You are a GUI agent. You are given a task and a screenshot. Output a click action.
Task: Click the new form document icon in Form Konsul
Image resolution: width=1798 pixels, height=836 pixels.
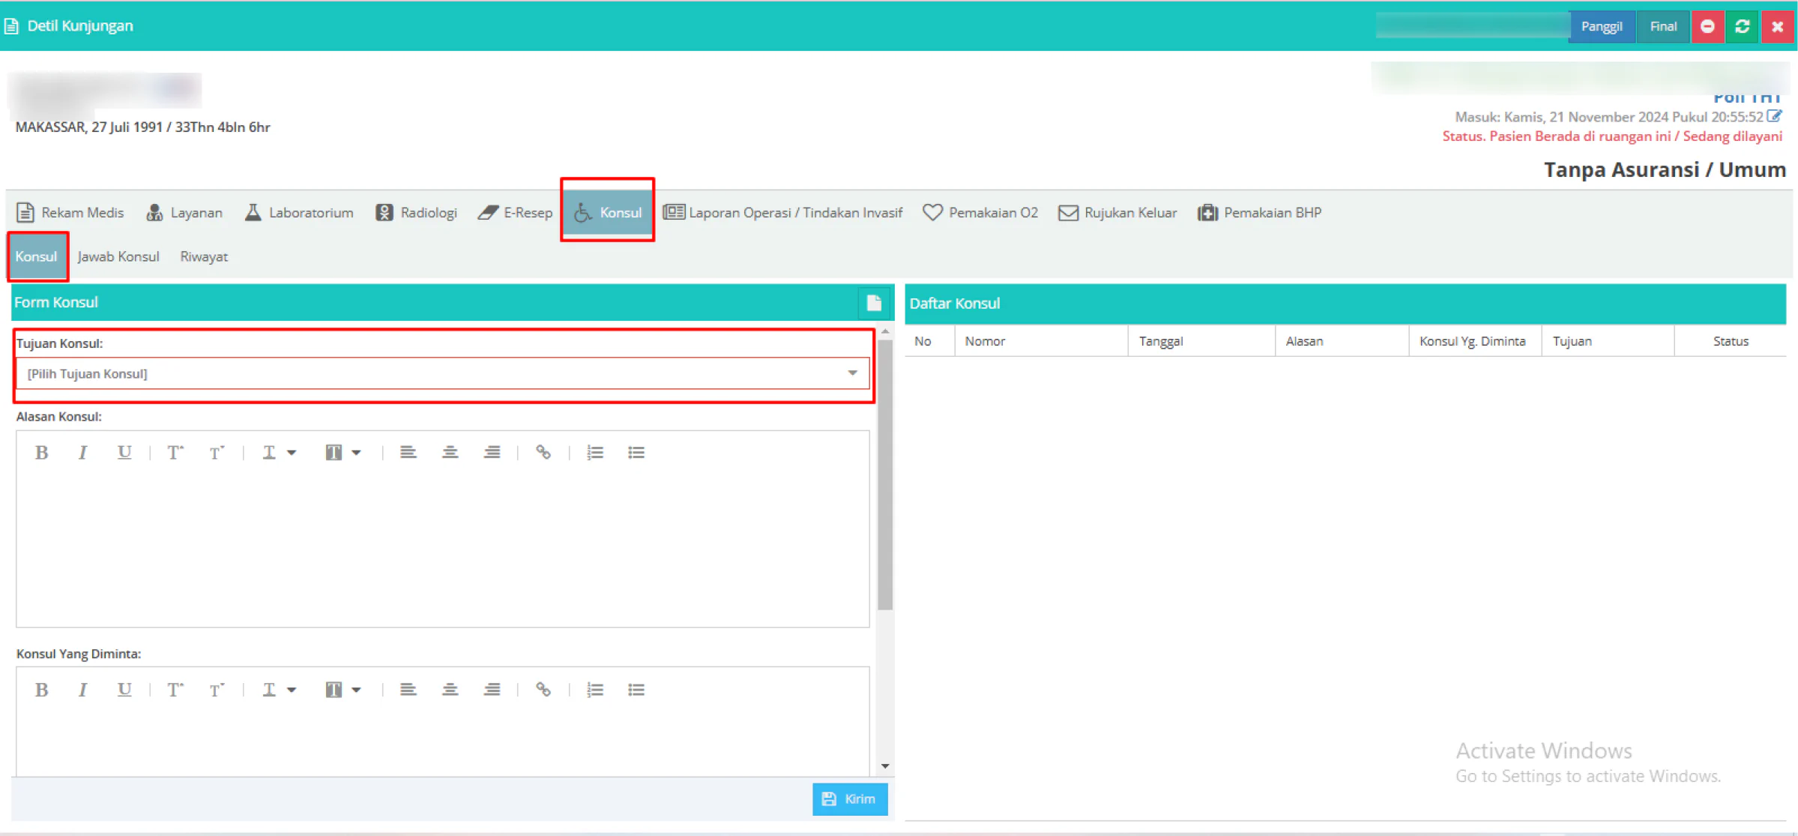pyautogui.click(x=874, y=303)
